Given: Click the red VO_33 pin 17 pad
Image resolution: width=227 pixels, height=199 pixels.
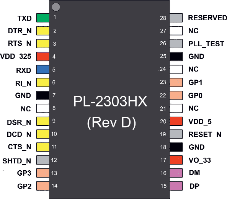Looking at the screenshot, I should coord(176,160).
